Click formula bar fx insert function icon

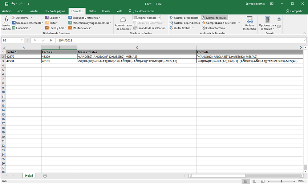coord(51,40)
